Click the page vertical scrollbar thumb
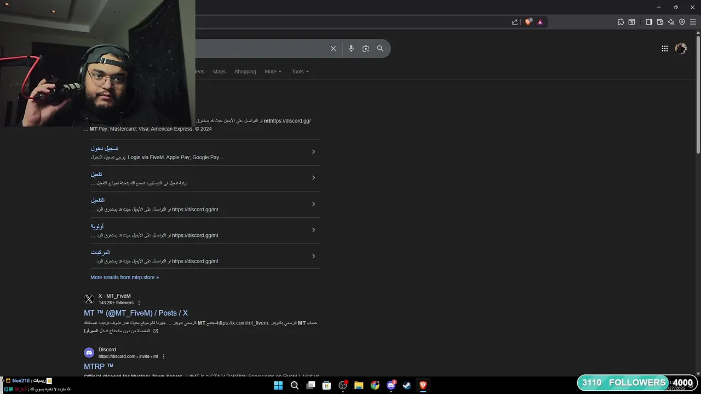 (698, 94)
